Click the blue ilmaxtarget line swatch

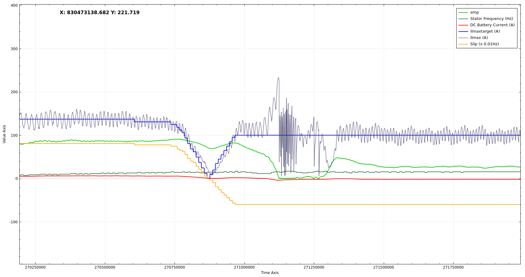tap(463, 31)
